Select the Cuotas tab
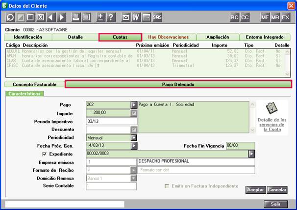 click(x=120, y=37)
